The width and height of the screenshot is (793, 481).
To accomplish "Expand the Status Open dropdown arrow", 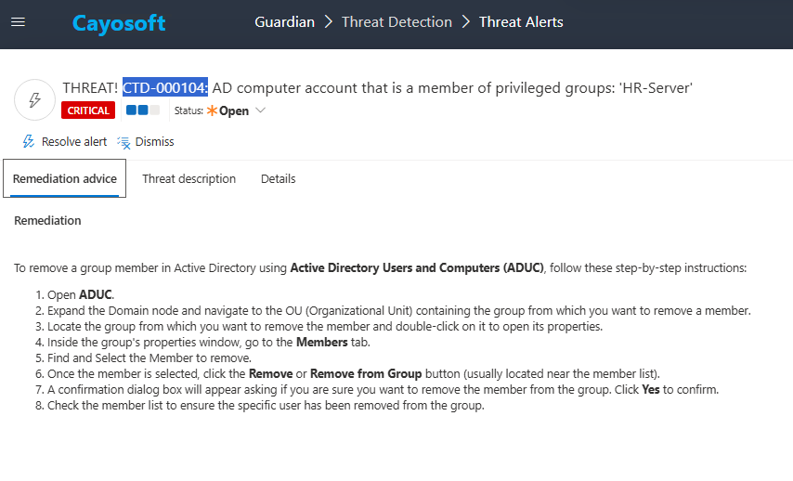I will click(x=260, y=110).
